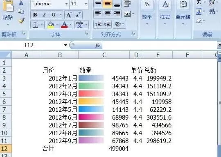Image resolution: width=221 pixels, height=157 pixels.
Task: Open Find and Select binoculars icon
Action: 212,12
